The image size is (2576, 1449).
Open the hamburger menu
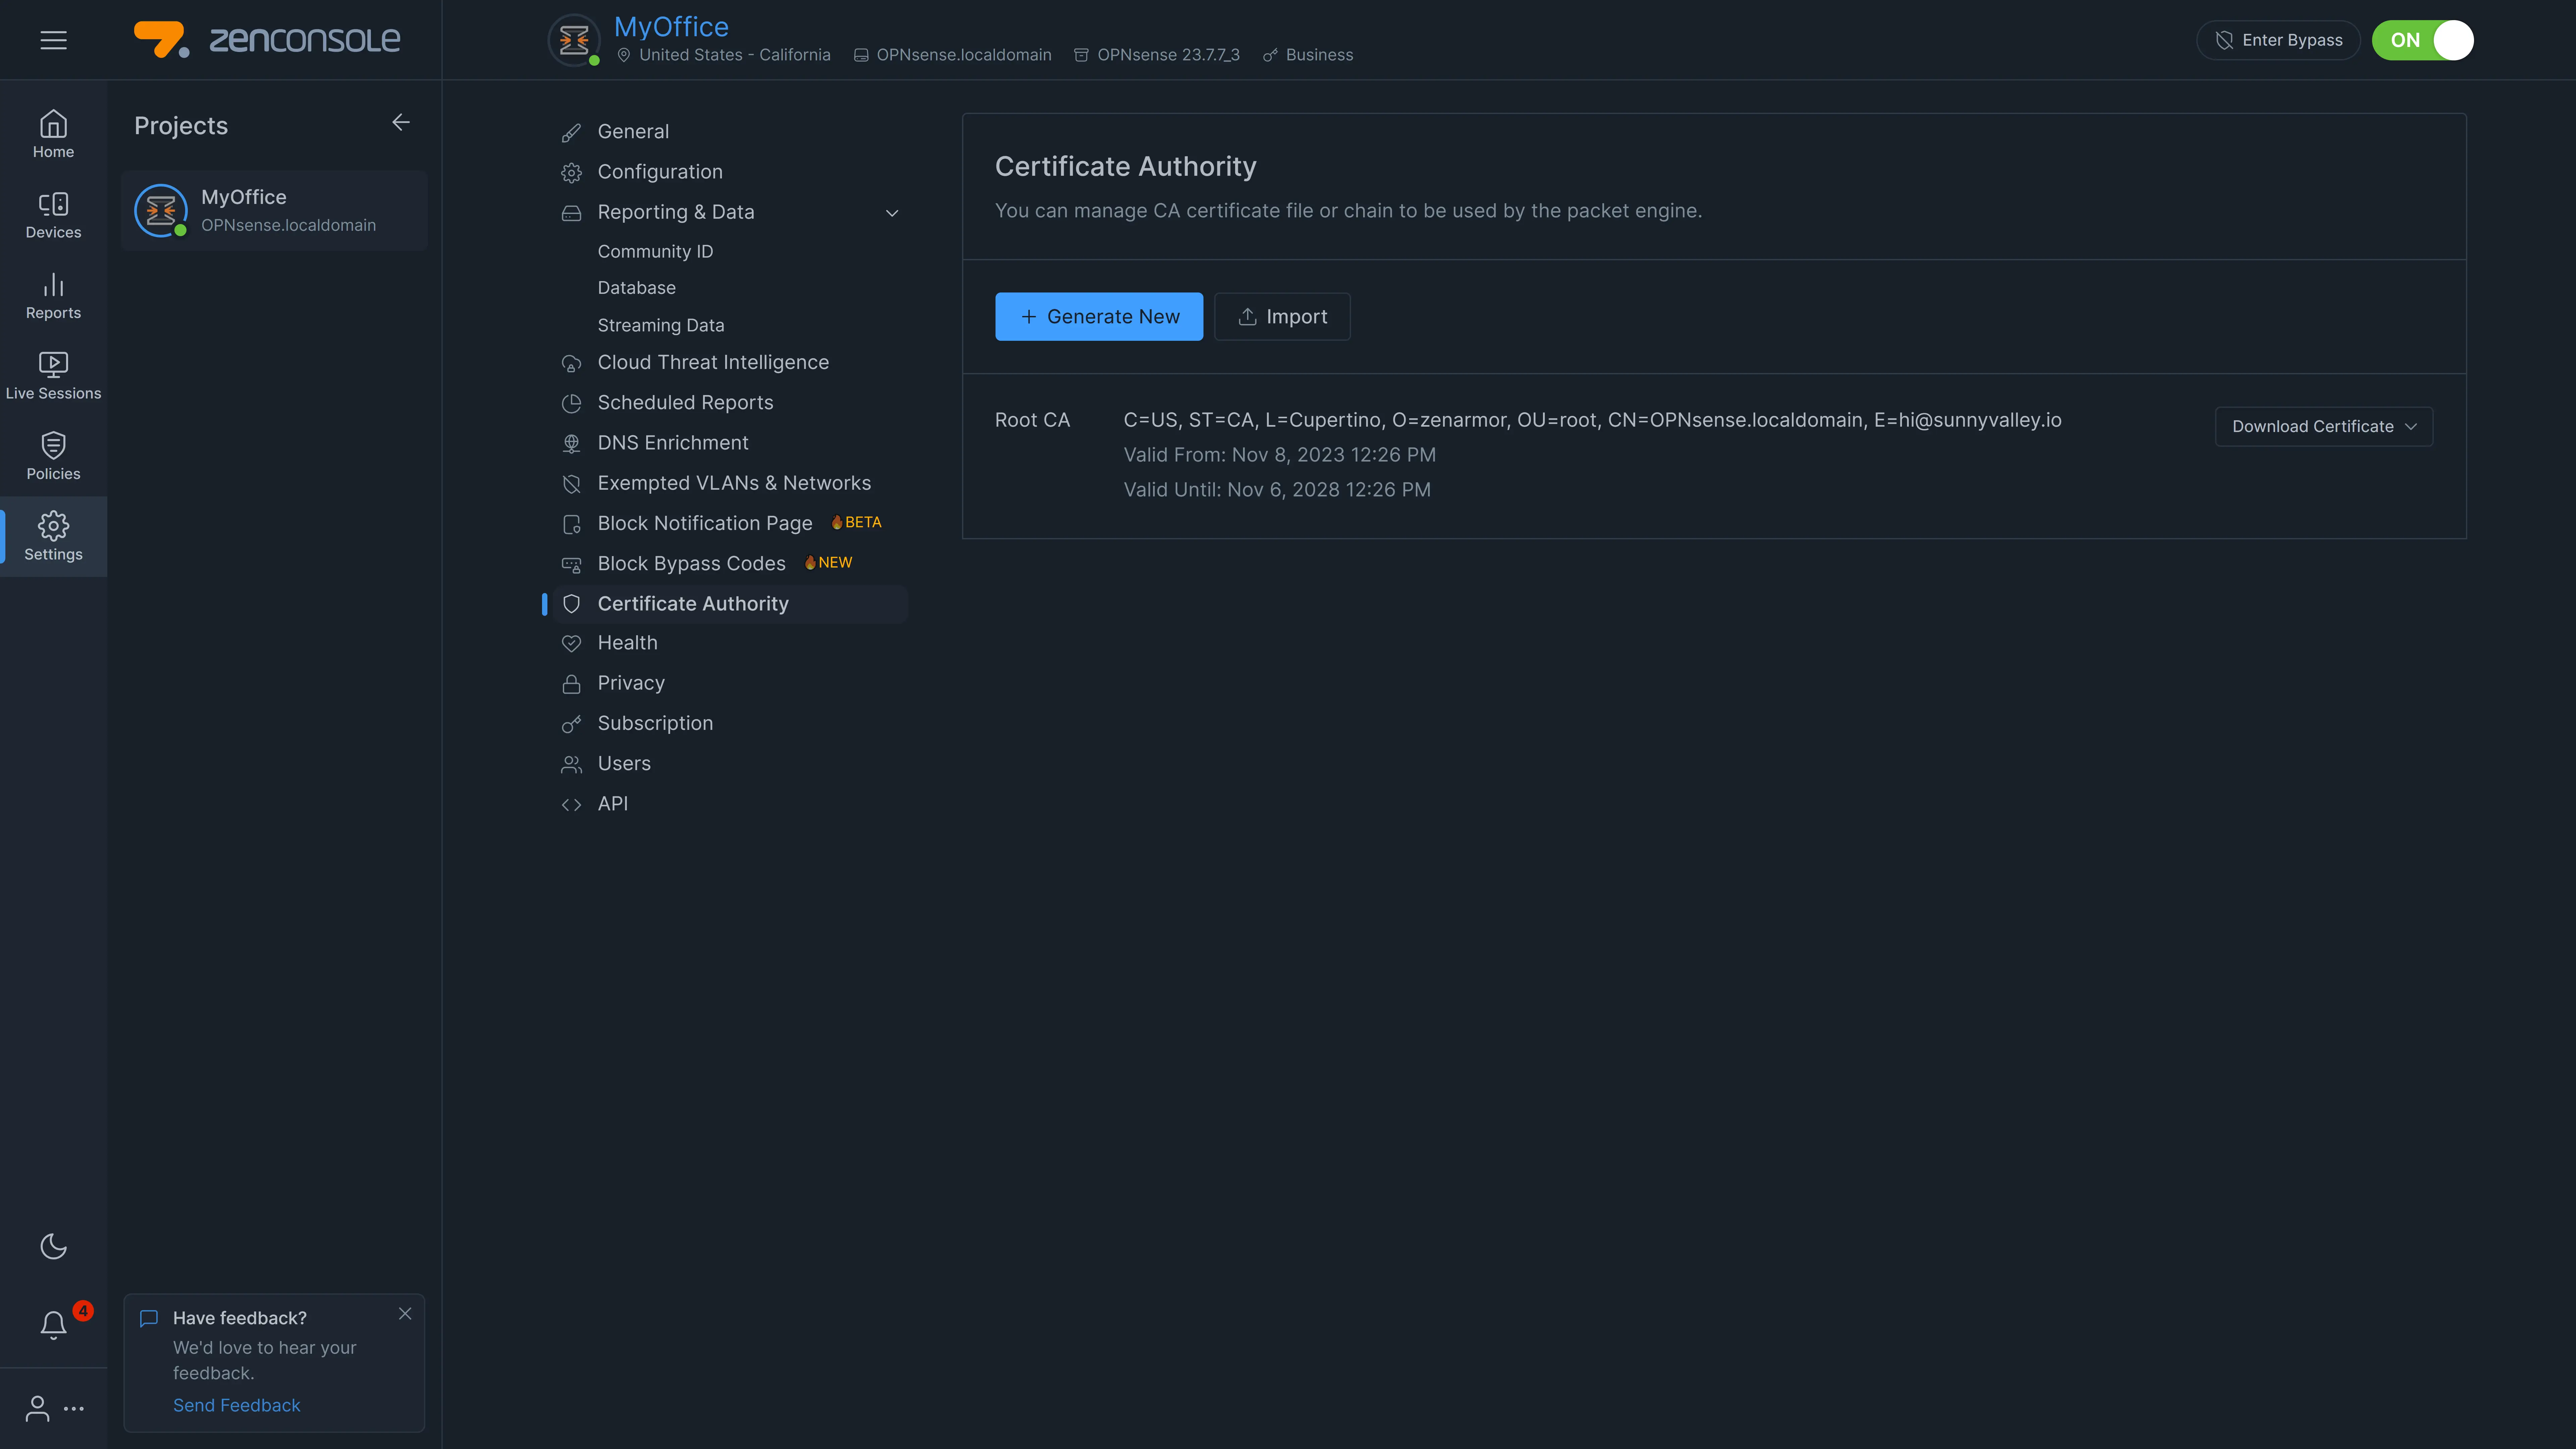tap(53, 40)
